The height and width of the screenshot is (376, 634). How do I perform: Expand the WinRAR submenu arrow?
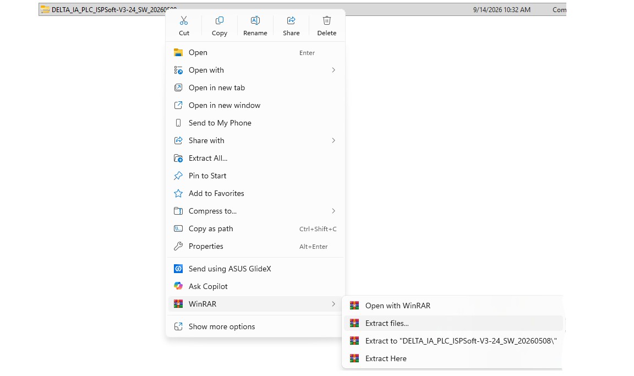[x=333, y=304]
